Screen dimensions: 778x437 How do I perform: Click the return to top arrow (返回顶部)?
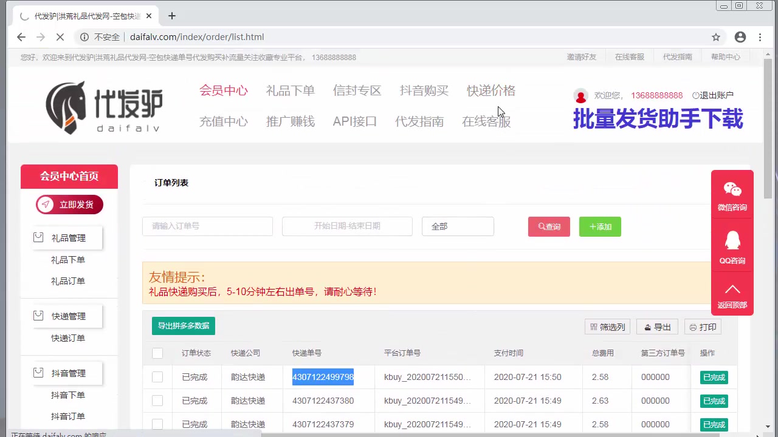(x=732, y=290)
